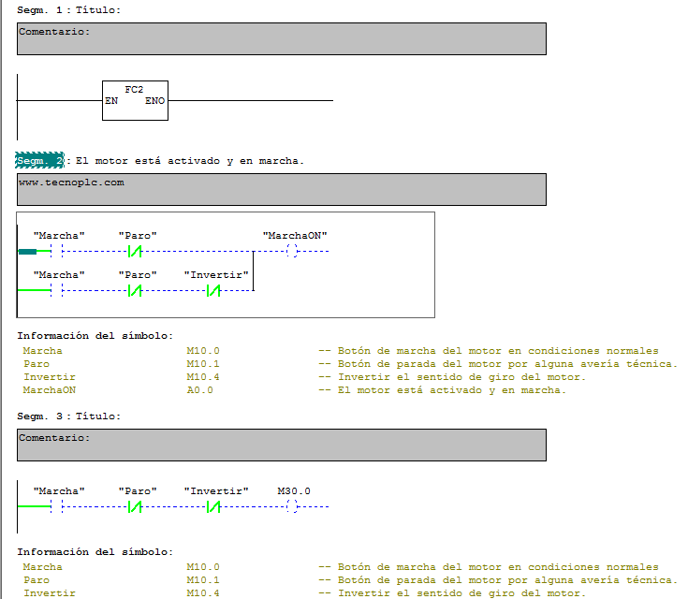688x599 pixels.
Task: Click the ENO output of FC2
Action: [x=154, y=101]
